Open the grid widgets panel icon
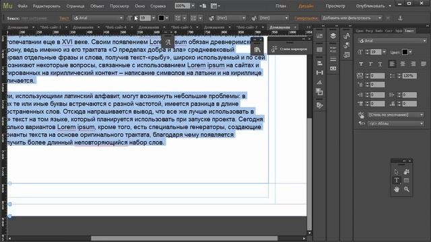Image resolution: width=431 pixels, height=242 pixels. tap(319, 36)
